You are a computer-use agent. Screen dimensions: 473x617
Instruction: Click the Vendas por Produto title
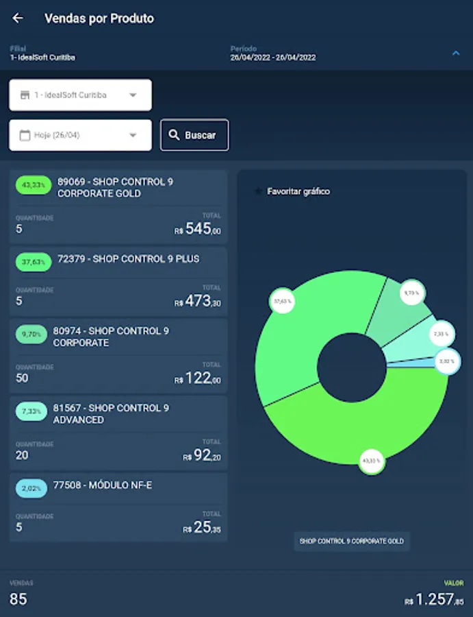[99, 19]
